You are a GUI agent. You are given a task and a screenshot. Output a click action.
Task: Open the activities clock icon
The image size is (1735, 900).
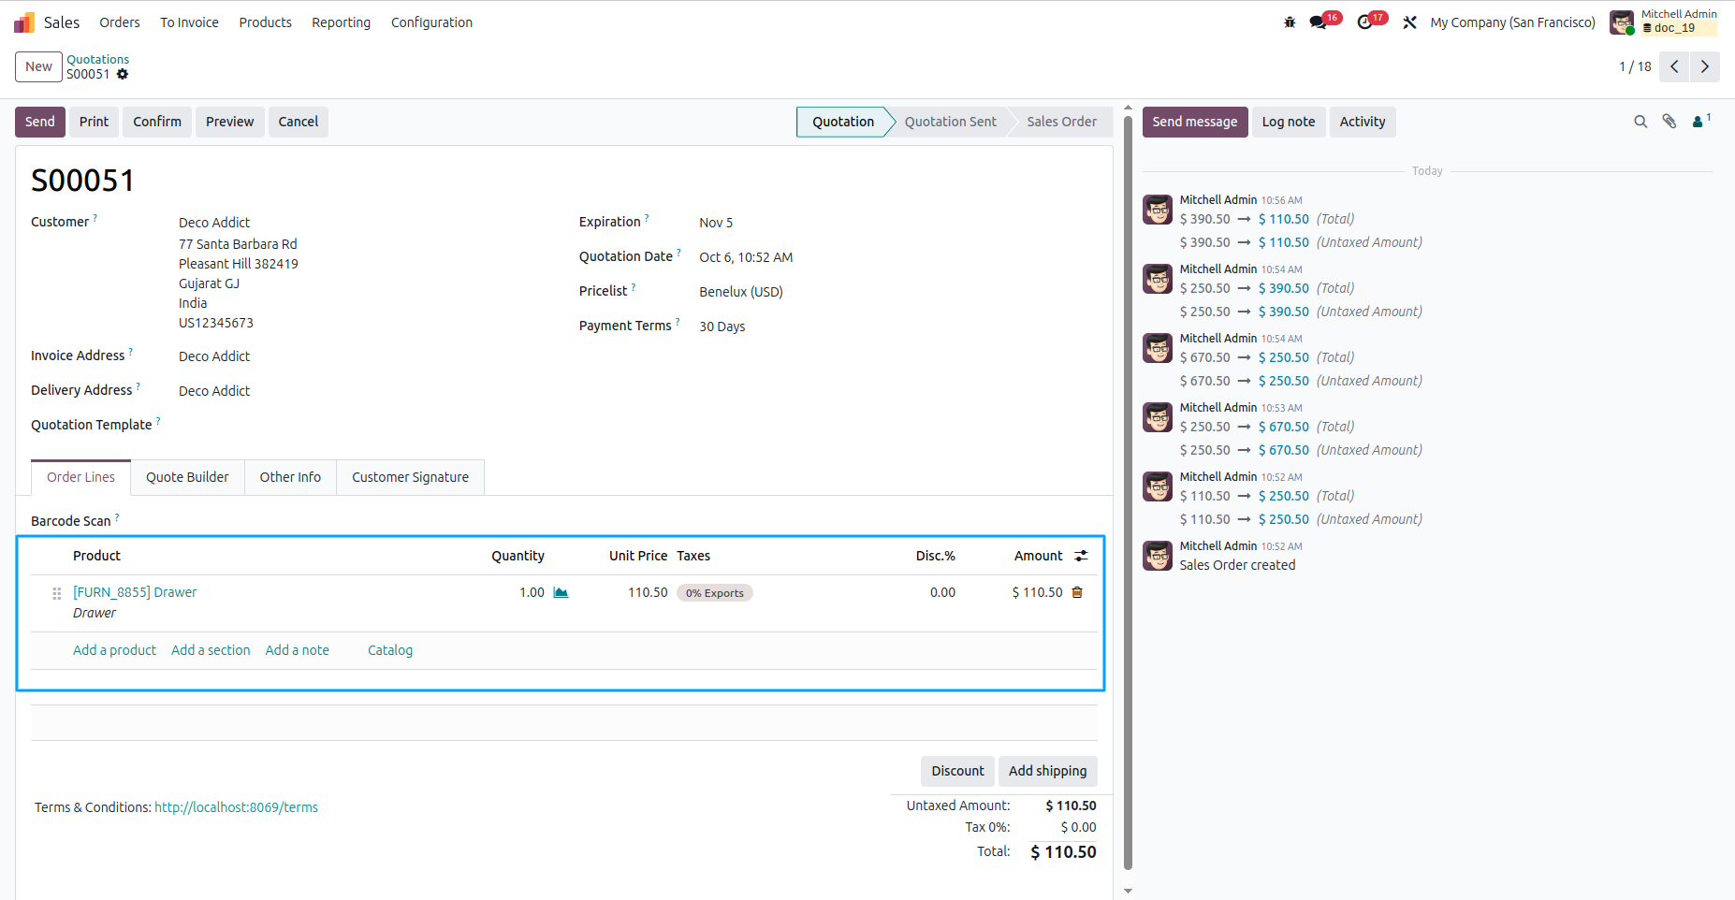(1364, 22)
